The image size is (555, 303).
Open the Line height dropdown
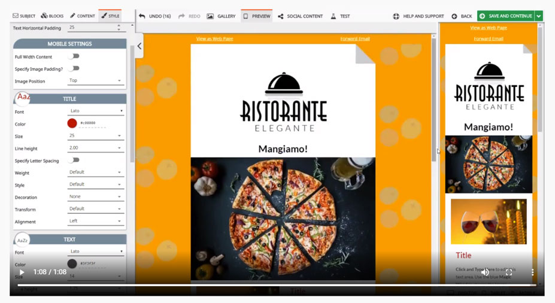point(95,148)
